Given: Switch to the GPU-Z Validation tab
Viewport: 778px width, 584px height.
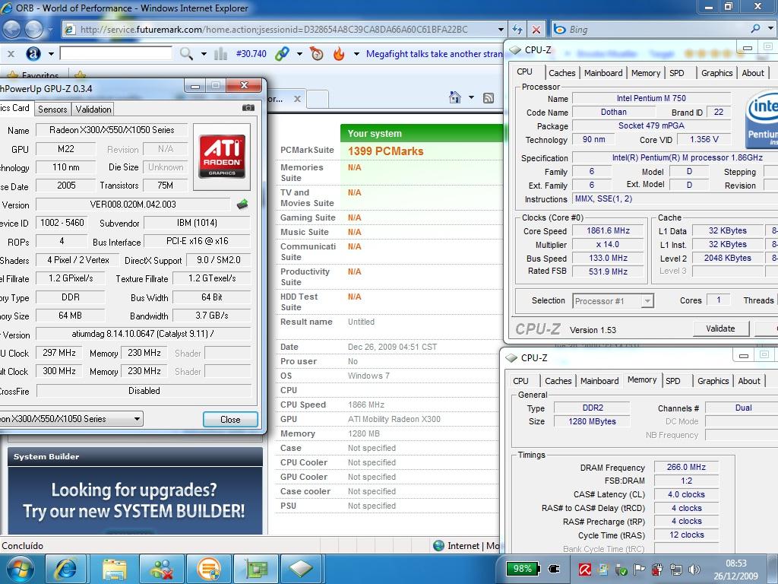Looking at the screenshot, I should 93,109.
